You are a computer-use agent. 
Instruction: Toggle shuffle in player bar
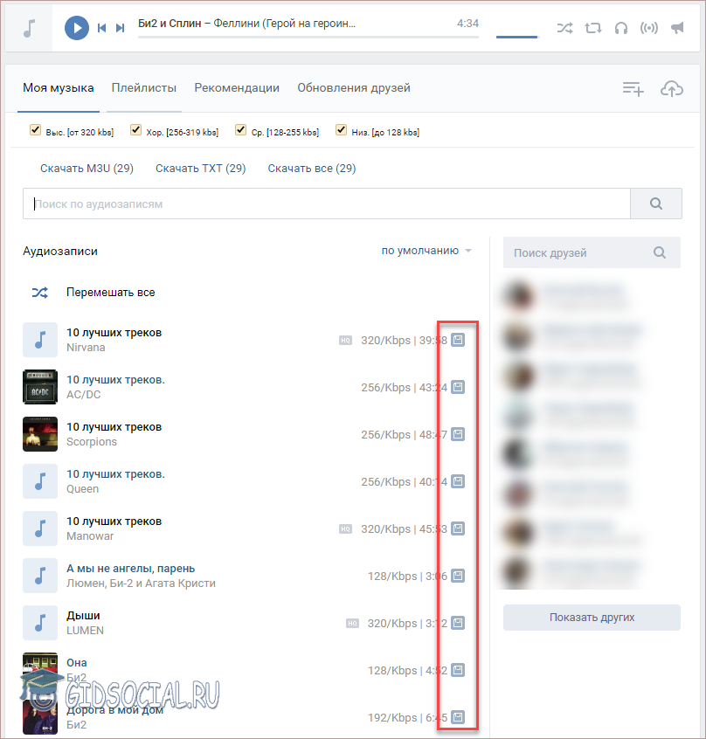tap(564, 28)
